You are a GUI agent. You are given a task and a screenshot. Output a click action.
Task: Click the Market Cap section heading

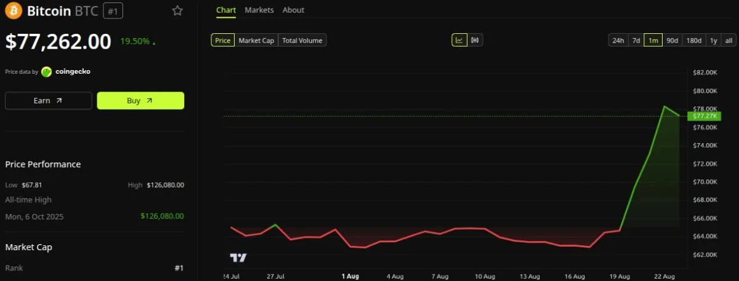[x=28, y=247]
